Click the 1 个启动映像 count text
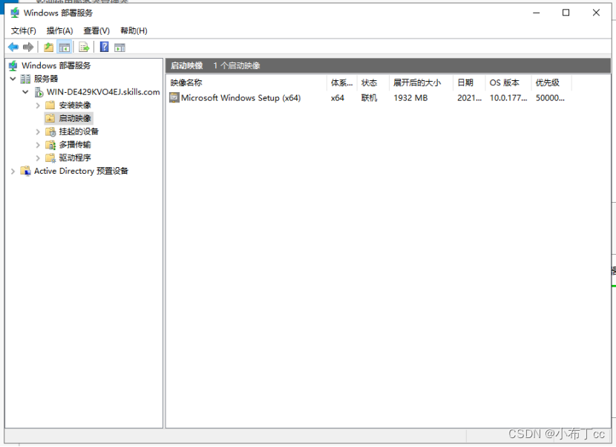The image size is (616, 447). click(237, 65)
